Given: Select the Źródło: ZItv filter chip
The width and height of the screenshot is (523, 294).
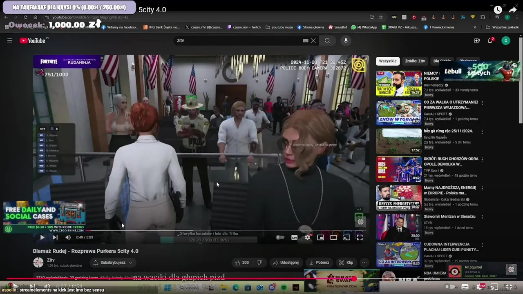Looking at the screenshot, I should [x=415, y=61].
